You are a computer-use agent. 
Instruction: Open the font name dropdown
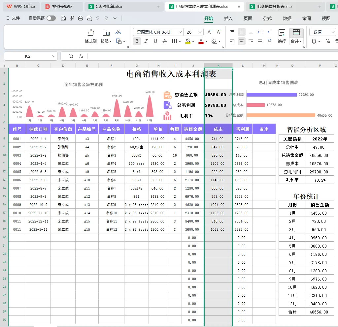180,32
